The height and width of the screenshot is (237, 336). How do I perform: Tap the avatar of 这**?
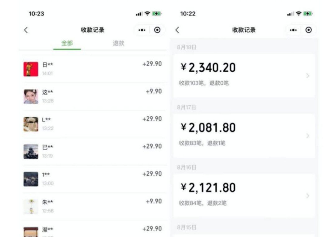(30, 96)
